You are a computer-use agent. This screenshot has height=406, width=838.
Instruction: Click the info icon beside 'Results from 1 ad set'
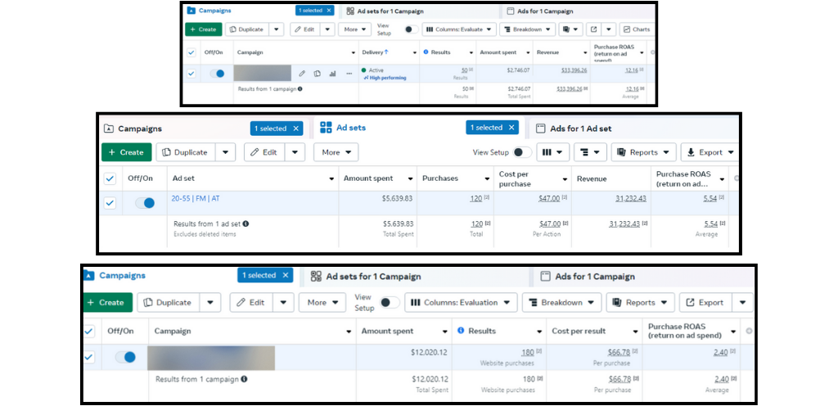click(246, 223)
